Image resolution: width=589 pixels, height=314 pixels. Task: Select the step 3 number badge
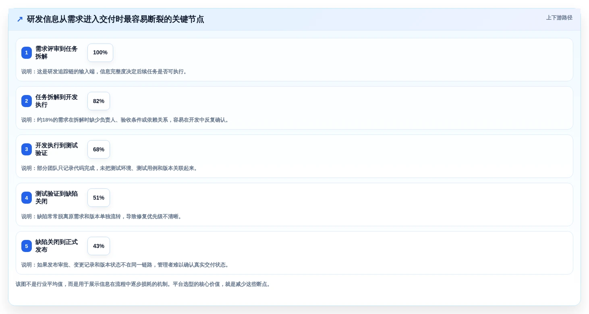coord(27,149)
